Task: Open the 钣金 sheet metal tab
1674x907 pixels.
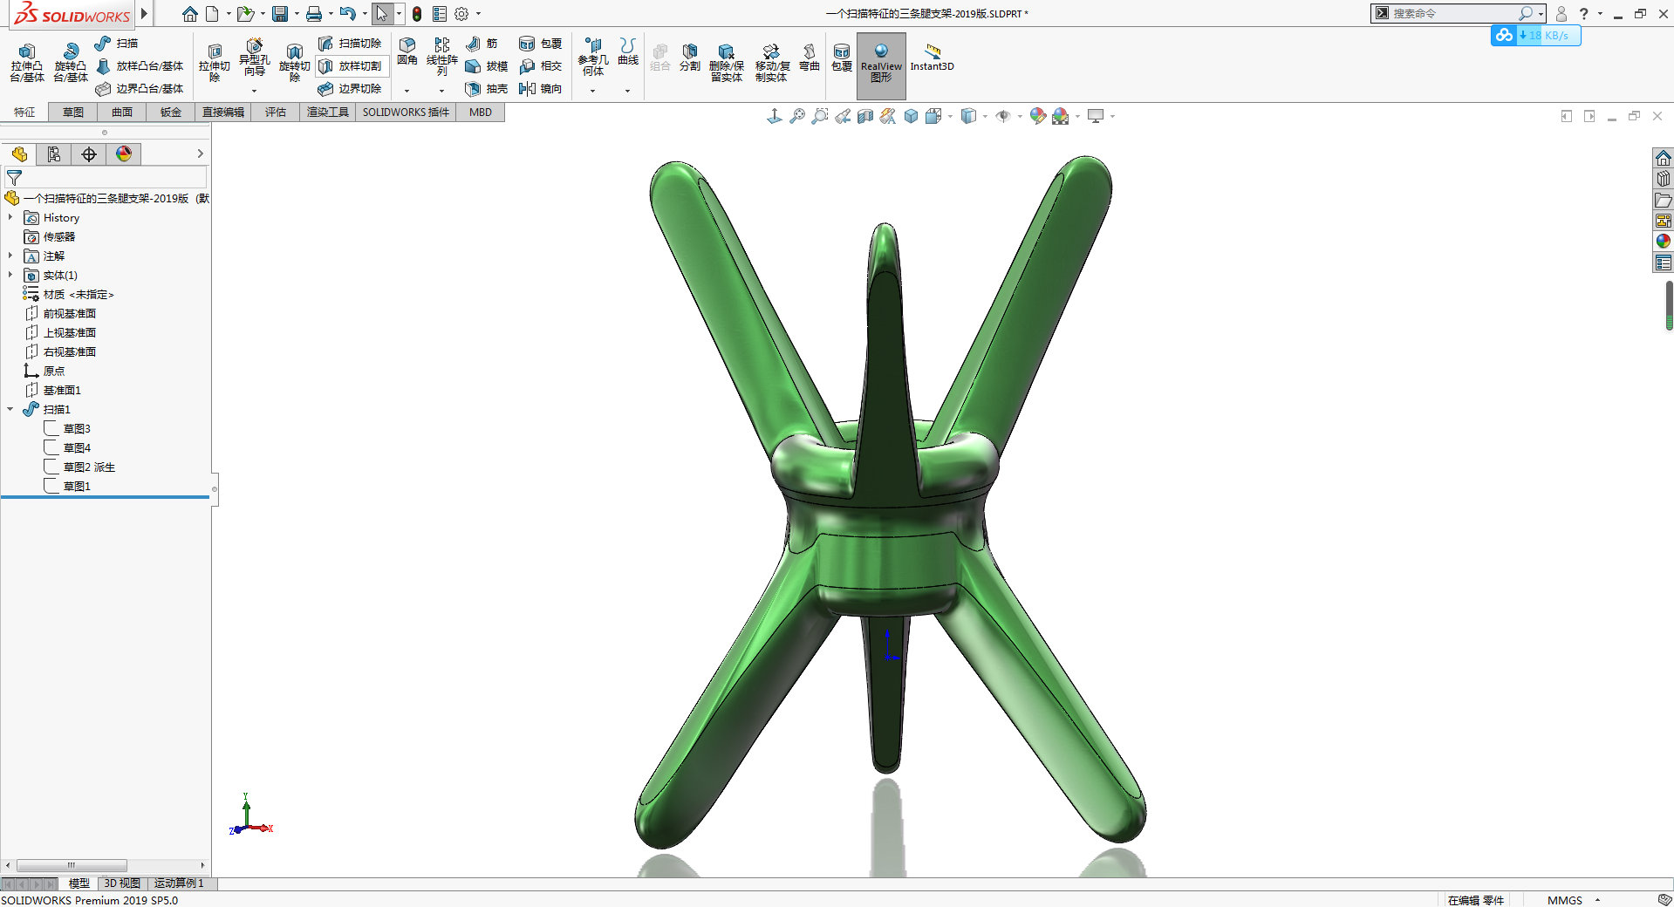Action: tap(171, 113)
